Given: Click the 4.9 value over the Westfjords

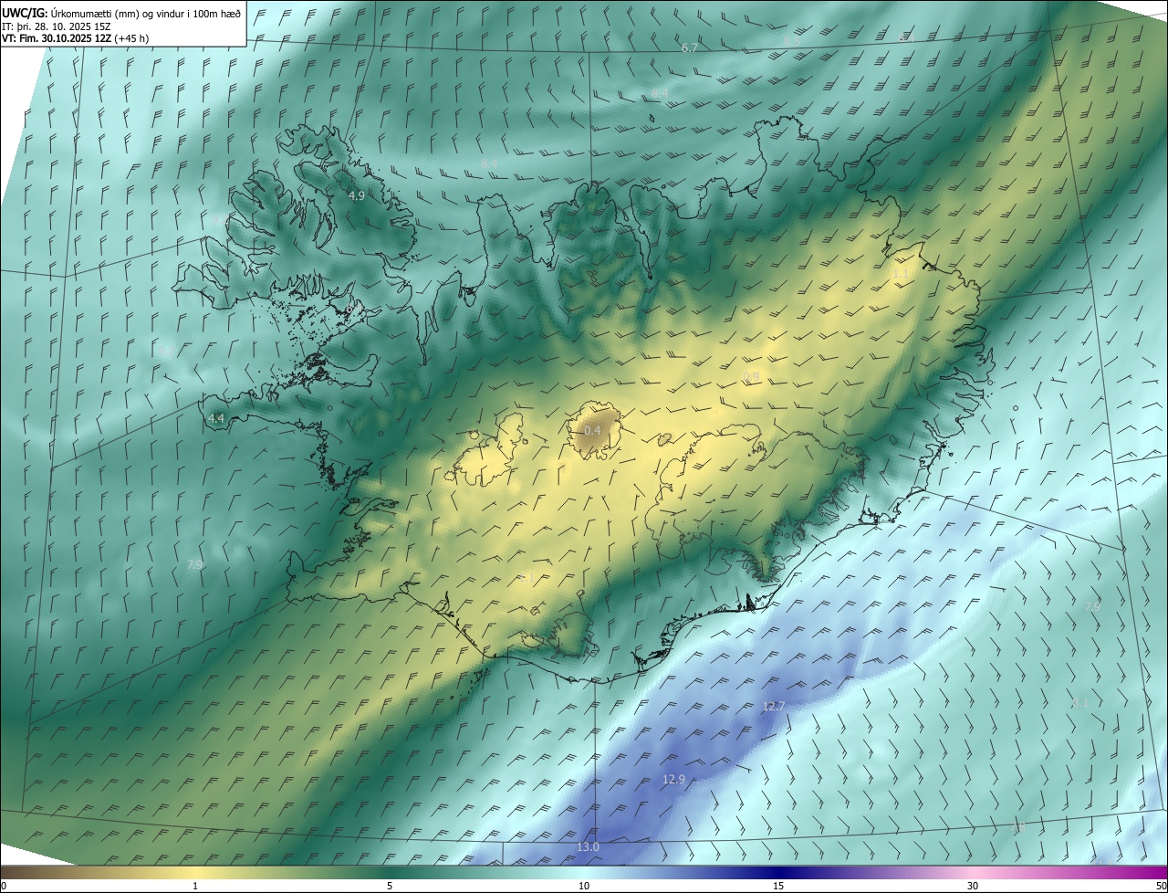Looking at the screenshot, I should (x=357, y=195).
